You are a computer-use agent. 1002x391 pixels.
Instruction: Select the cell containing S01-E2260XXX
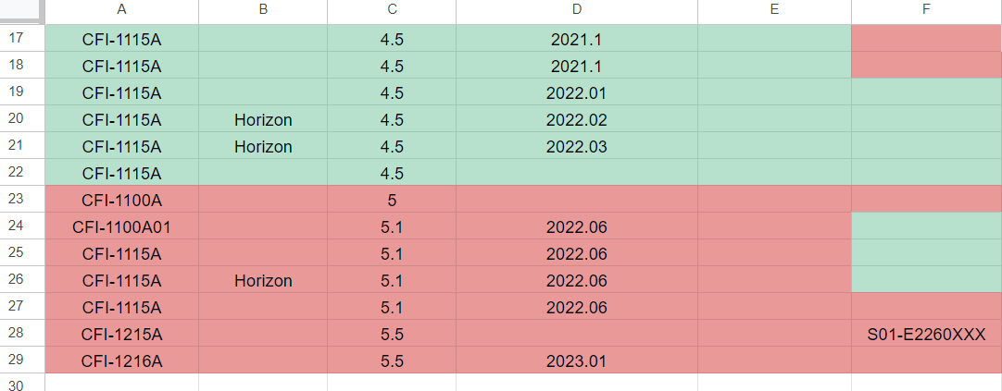[x=926, y=334]
